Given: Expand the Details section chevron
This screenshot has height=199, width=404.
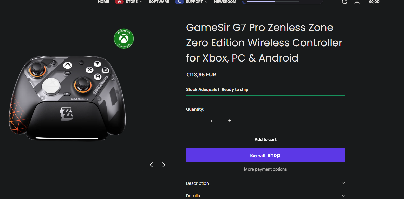Looking at the screenshot, I should (x=343, y=196).
